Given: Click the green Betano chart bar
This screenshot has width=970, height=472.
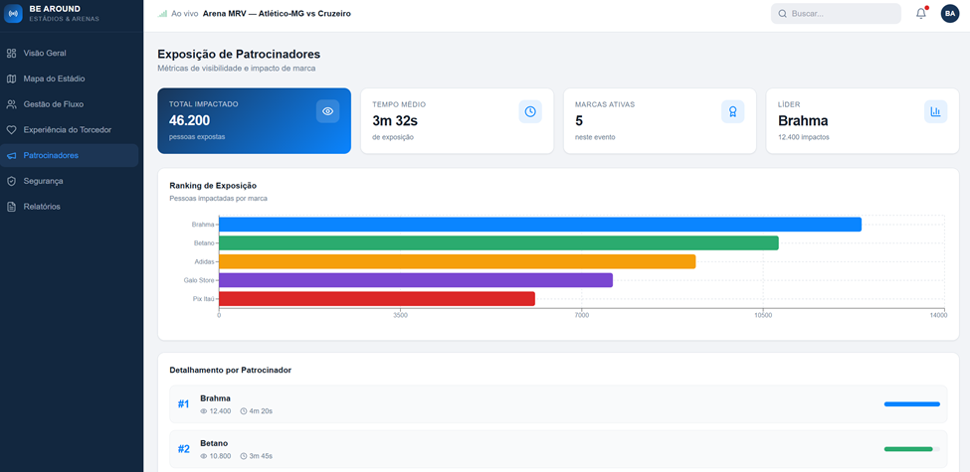Looking at the screenshot, I should pyautogui.click(x=498, y=242).
